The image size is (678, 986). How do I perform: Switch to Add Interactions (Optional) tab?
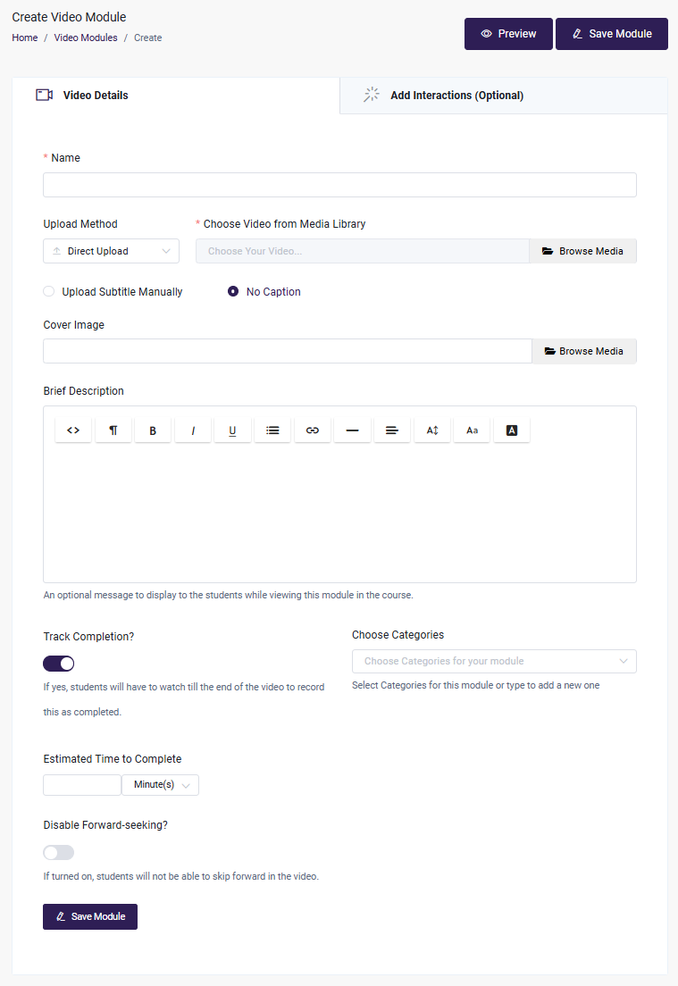456,96
